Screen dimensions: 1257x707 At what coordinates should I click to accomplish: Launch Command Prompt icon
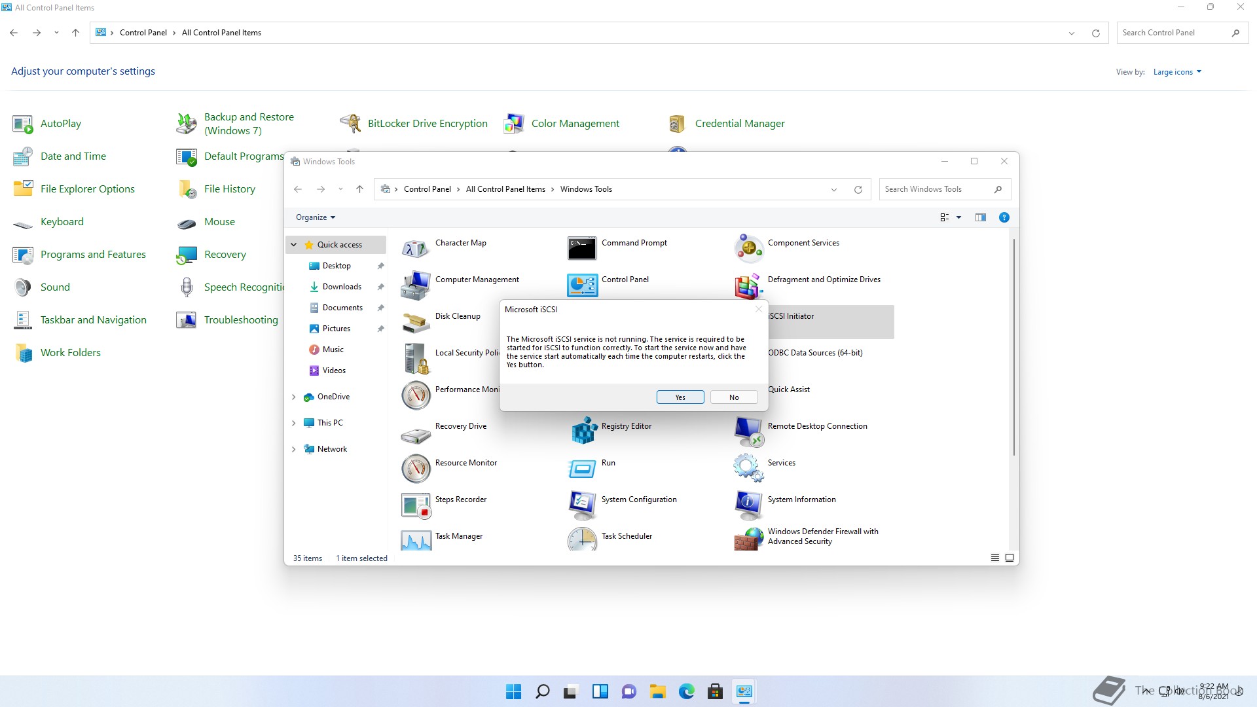pyautogui.click(x=582, y=249)
